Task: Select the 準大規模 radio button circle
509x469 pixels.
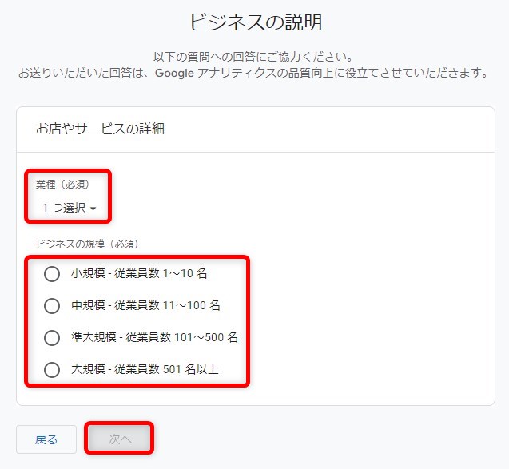Action: pyautogui.click(x=52, y=338)
